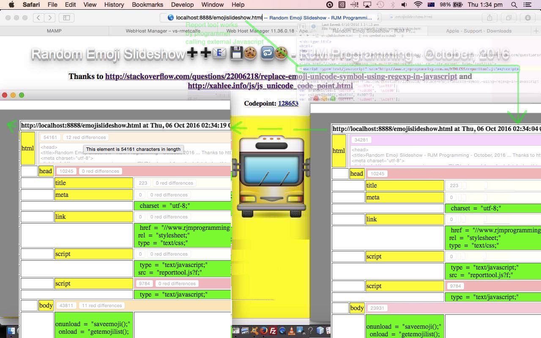Click the Codepoint 128653 link
Screen dimensions: 541x338
[x=288, y=104]
